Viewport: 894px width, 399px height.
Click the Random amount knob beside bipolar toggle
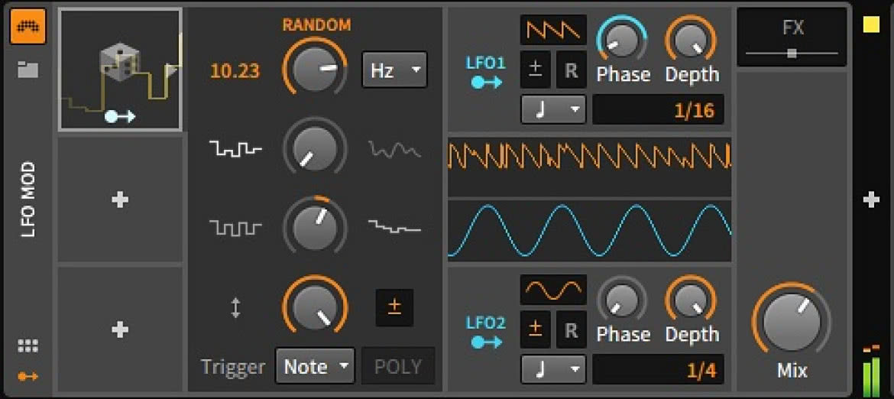pos(315,308)
